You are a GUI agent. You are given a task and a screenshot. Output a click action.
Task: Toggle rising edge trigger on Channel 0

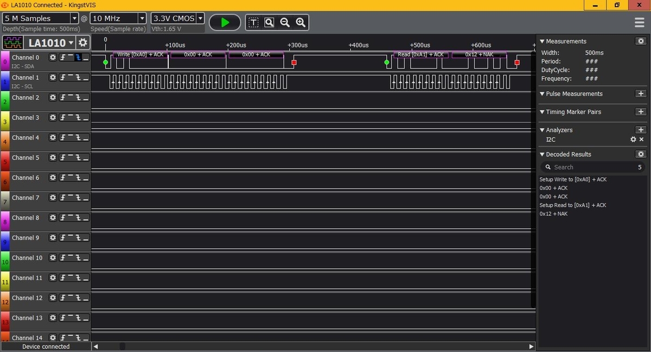click(x=63, y=57)
